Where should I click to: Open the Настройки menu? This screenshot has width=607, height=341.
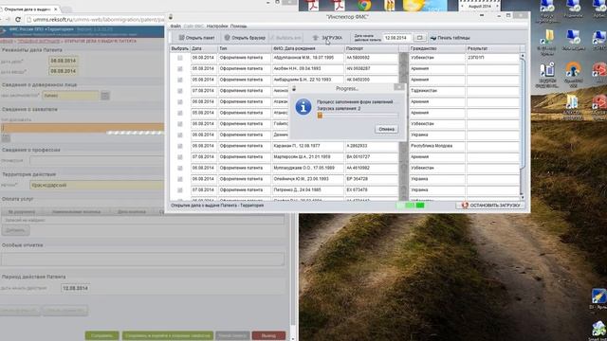pos(217,26)
